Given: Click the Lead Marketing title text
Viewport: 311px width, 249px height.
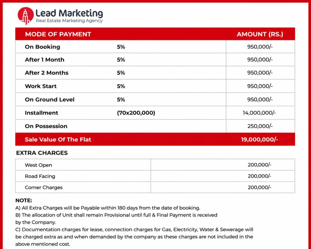Looking at the screenshot, I should tap(69, 13).
